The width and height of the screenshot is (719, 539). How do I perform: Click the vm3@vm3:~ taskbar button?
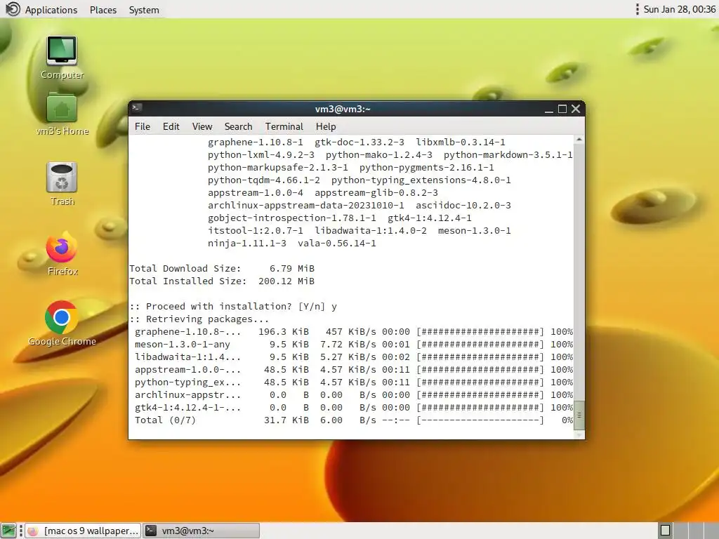[202, 531]
